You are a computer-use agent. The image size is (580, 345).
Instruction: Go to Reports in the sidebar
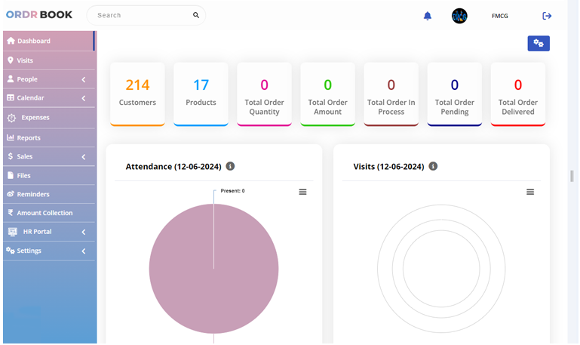[x=29, y=138]
